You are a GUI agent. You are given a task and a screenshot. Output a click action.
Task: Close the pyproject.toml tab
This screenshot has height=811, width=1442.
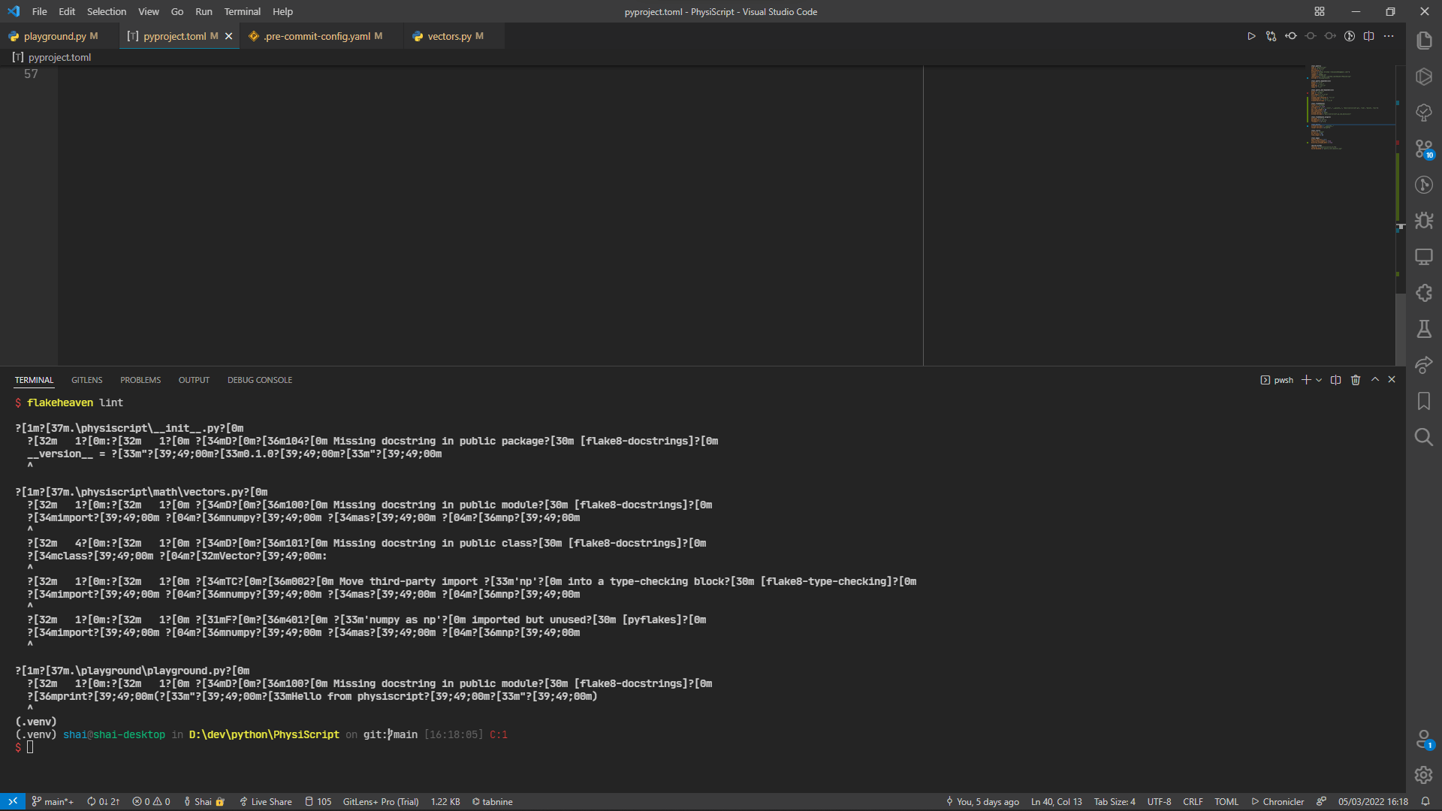(228, 36)
